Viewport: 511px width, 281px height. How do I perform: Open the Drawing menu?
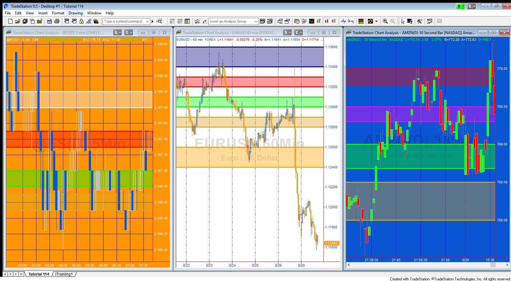pyautogui.click(x=76, y=13)
